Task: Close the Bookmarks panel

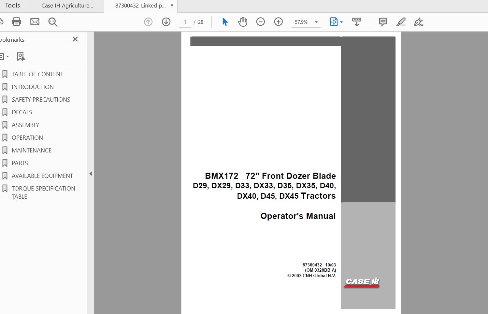Action: [75, 39]
